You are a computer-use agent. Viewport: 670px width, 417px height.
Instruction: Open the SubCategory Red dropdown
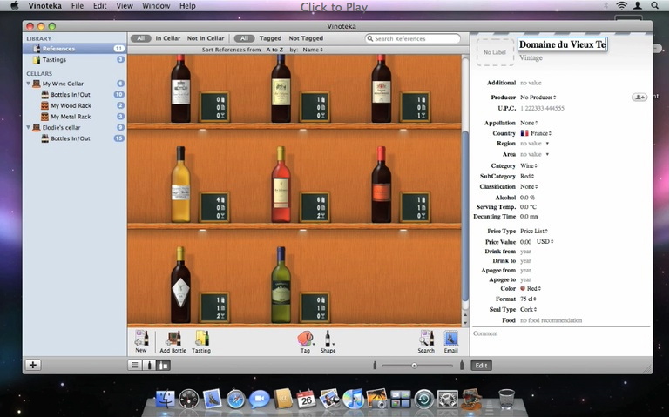point(527,176)
